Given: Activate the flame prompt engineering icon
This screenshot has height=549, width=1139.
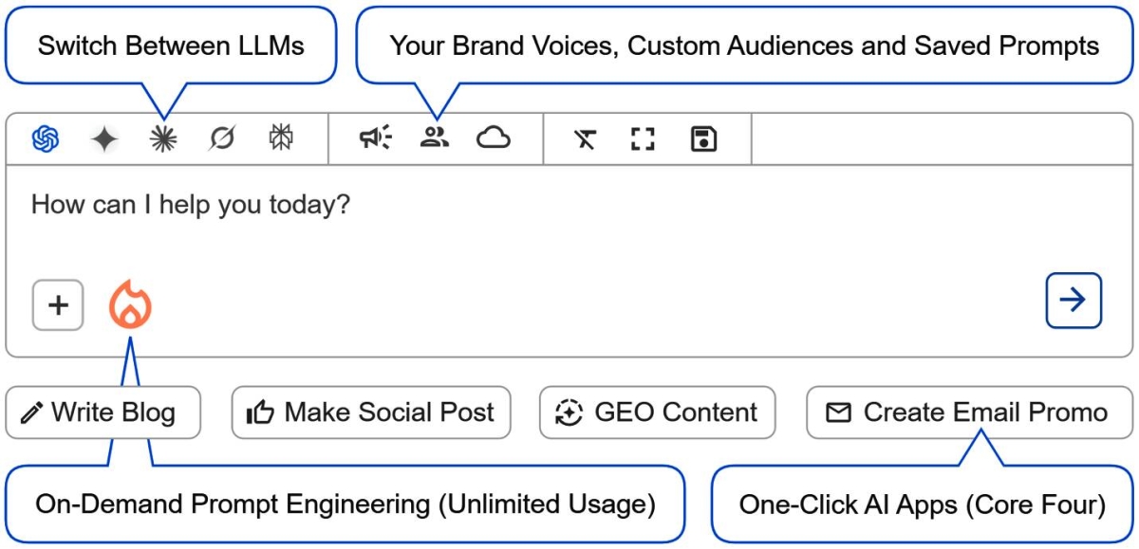Looking at the screenshot, I should point(130,304).
